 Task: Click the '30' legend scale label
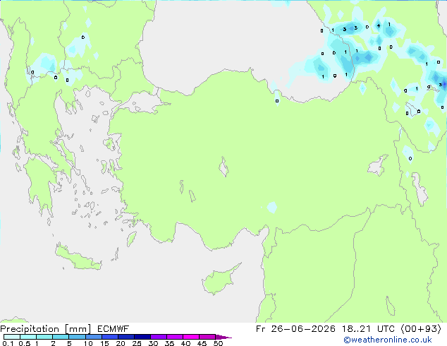click(153, 343)
